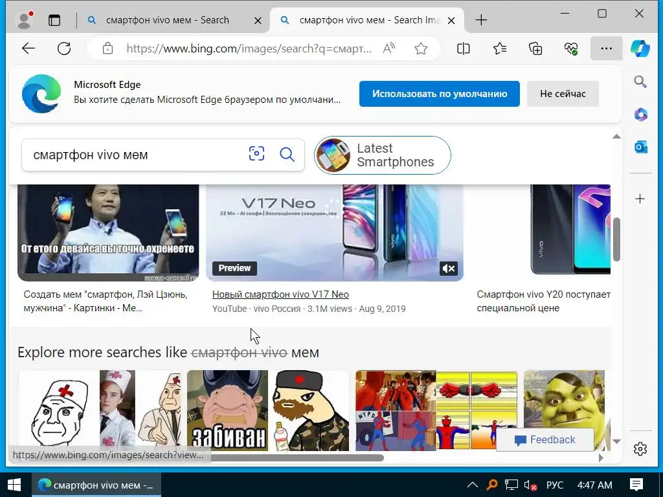View site info via the lock icon
This screenshot has width=663, height=497.
pos(108,49)
